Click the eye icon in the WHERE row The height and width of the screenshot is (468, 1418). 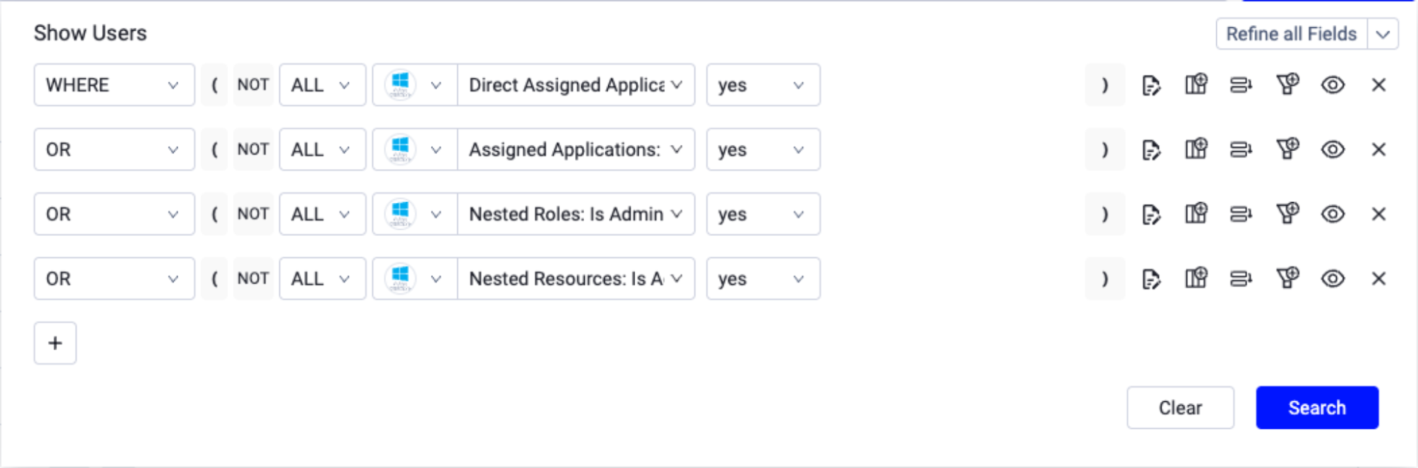tap(1333, 85)
